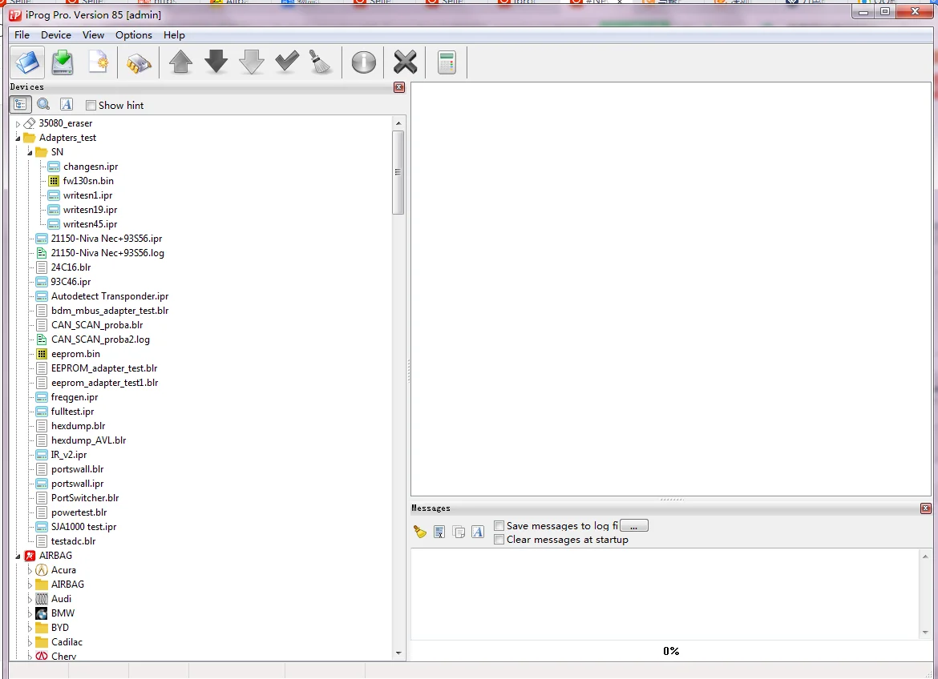Click the Devices tree vertical scrollbar thumb
The width and height of the screenshot is (938, 679).
tap(398, 172)
